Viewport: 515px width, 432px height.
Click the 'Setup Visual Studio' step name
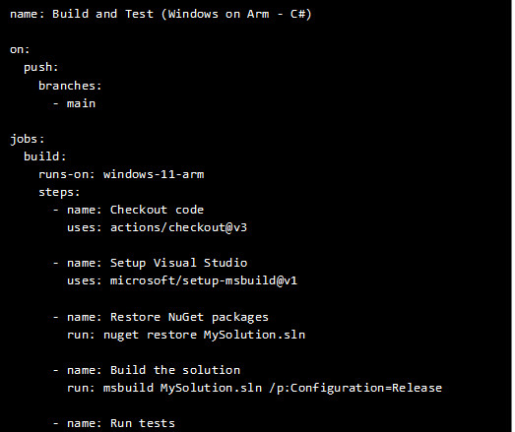178,264
